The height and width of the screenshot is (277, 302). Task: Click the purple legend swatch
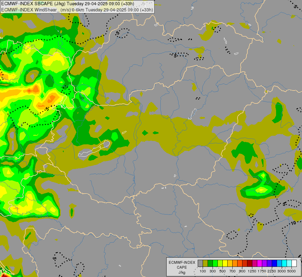(x=264, y=263)
